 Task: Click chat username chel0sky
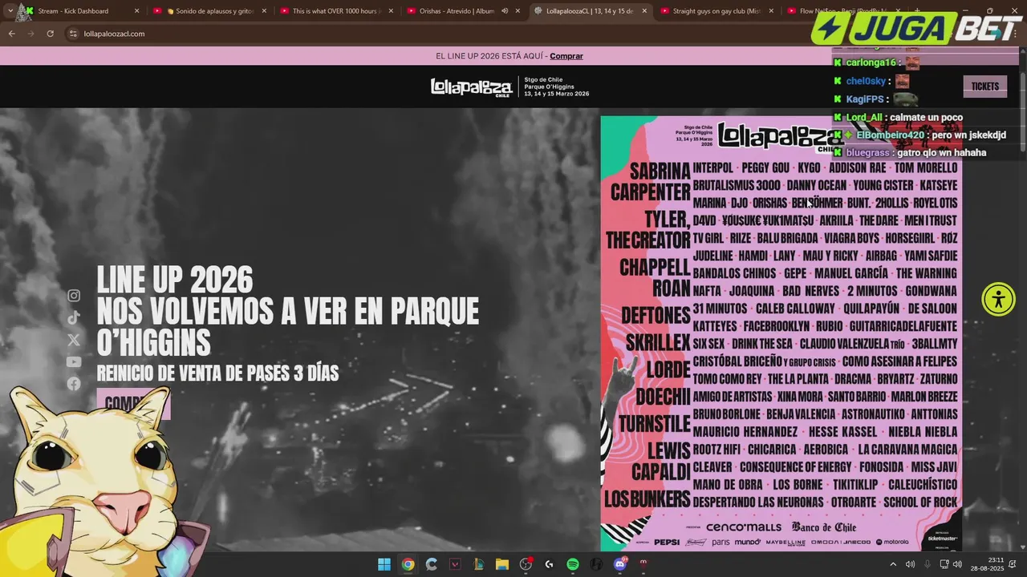coord(866,81)
